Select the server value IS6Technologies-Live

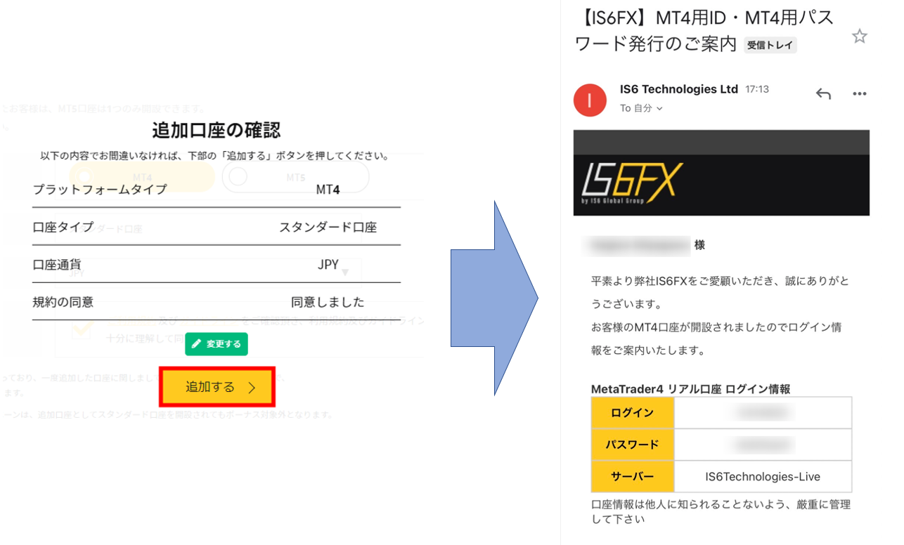click(x=763, y=477)
